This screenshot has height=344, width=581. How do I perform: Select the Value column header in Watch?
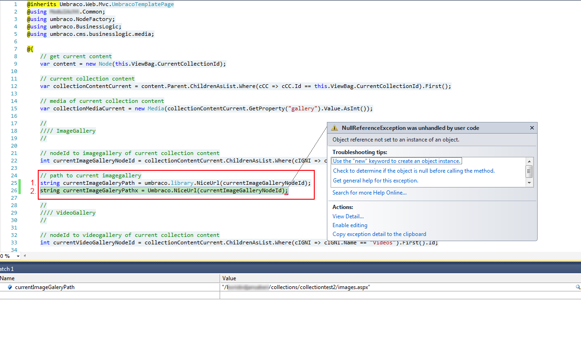point(401,278)
